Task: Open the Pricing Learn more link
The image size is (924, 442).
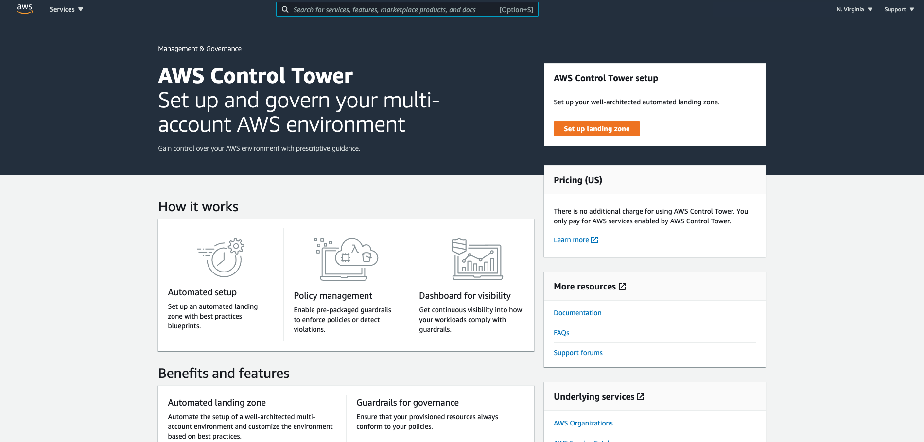Action: 575,240
